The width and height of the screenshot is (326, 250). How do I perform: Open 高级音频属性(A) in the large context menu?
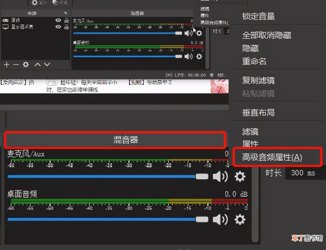(272, 157)
